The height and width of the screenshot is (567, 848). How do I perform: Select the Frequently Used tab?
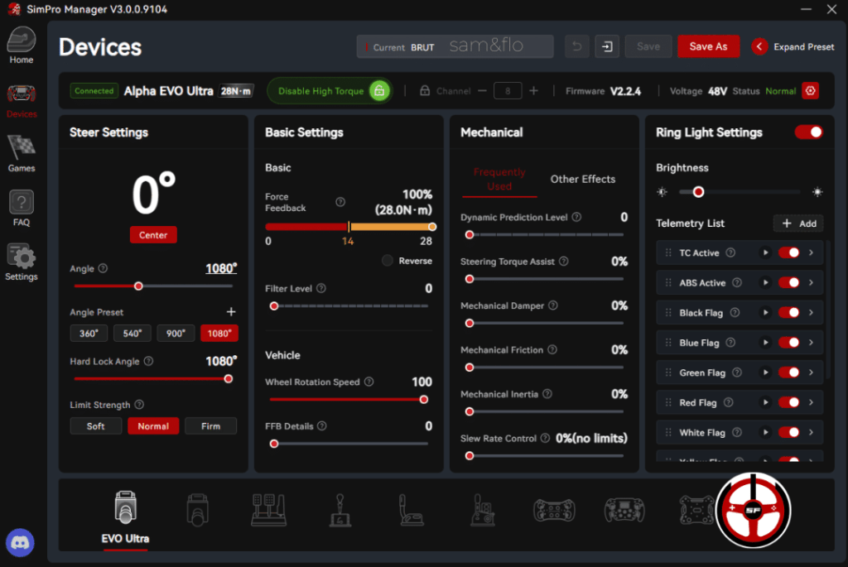tap(499, 179)
